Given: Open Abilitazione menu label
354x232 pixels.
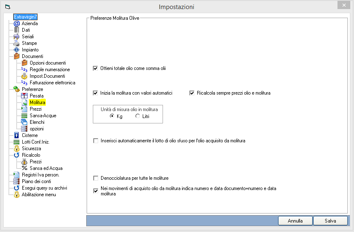Looking at the screenshot, I should [39, 195].
